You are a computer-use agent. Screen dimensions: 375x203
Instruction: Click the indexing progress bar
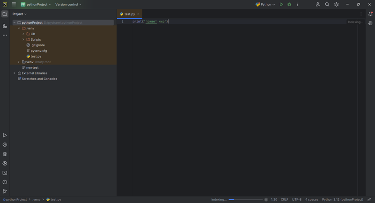click(246, 200)
